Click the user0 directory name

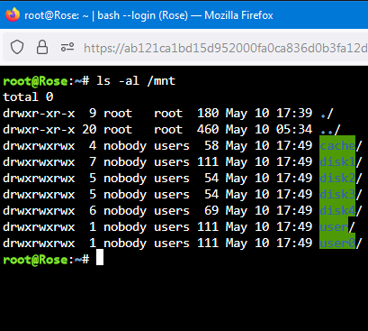click(x=337, y=244)
